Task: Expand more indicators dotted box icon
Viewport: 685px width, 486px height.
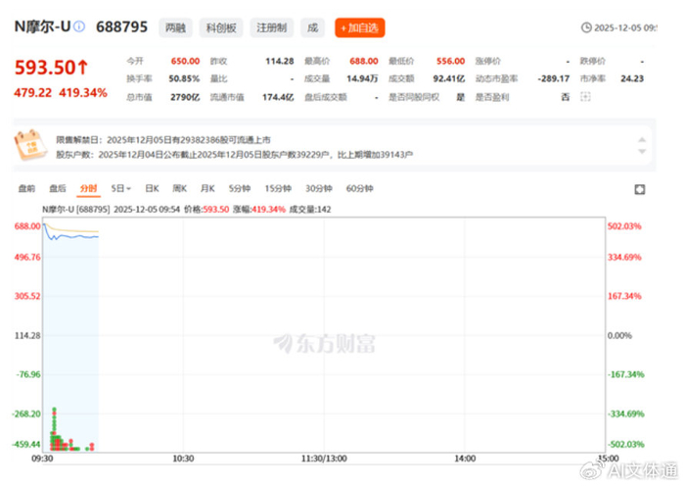Action: pos(585,97)
